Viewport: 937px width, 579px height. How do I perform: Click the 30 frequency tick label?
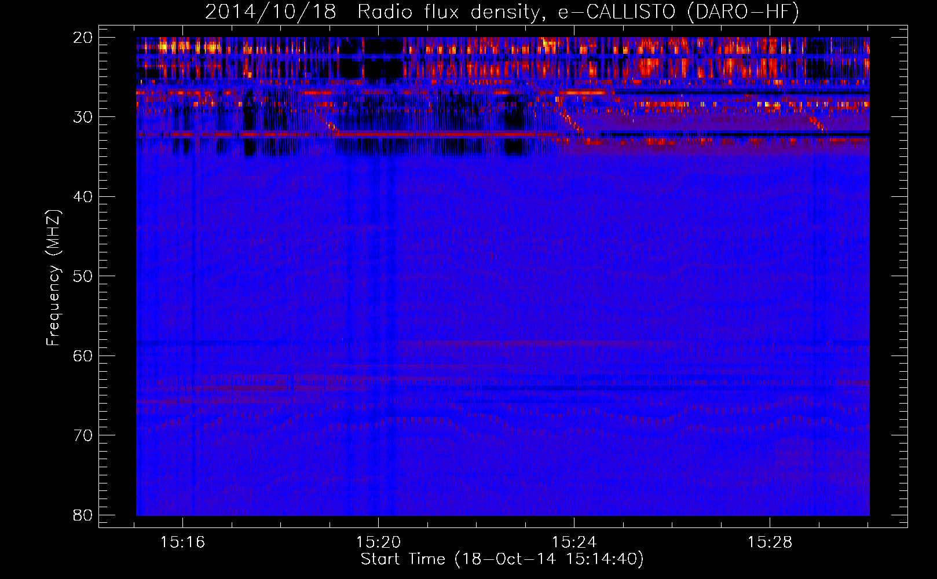[x=83, y=117]
